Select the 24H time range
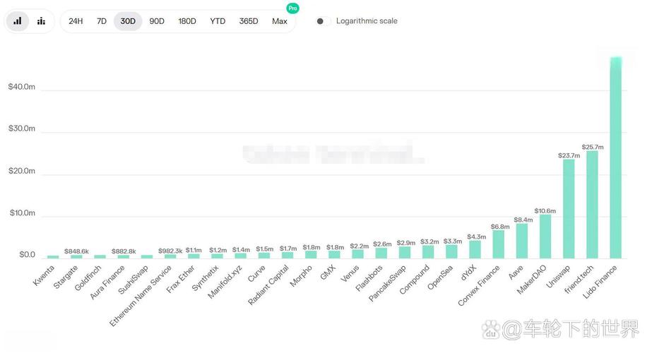The image size is (652, 353). 76,21
